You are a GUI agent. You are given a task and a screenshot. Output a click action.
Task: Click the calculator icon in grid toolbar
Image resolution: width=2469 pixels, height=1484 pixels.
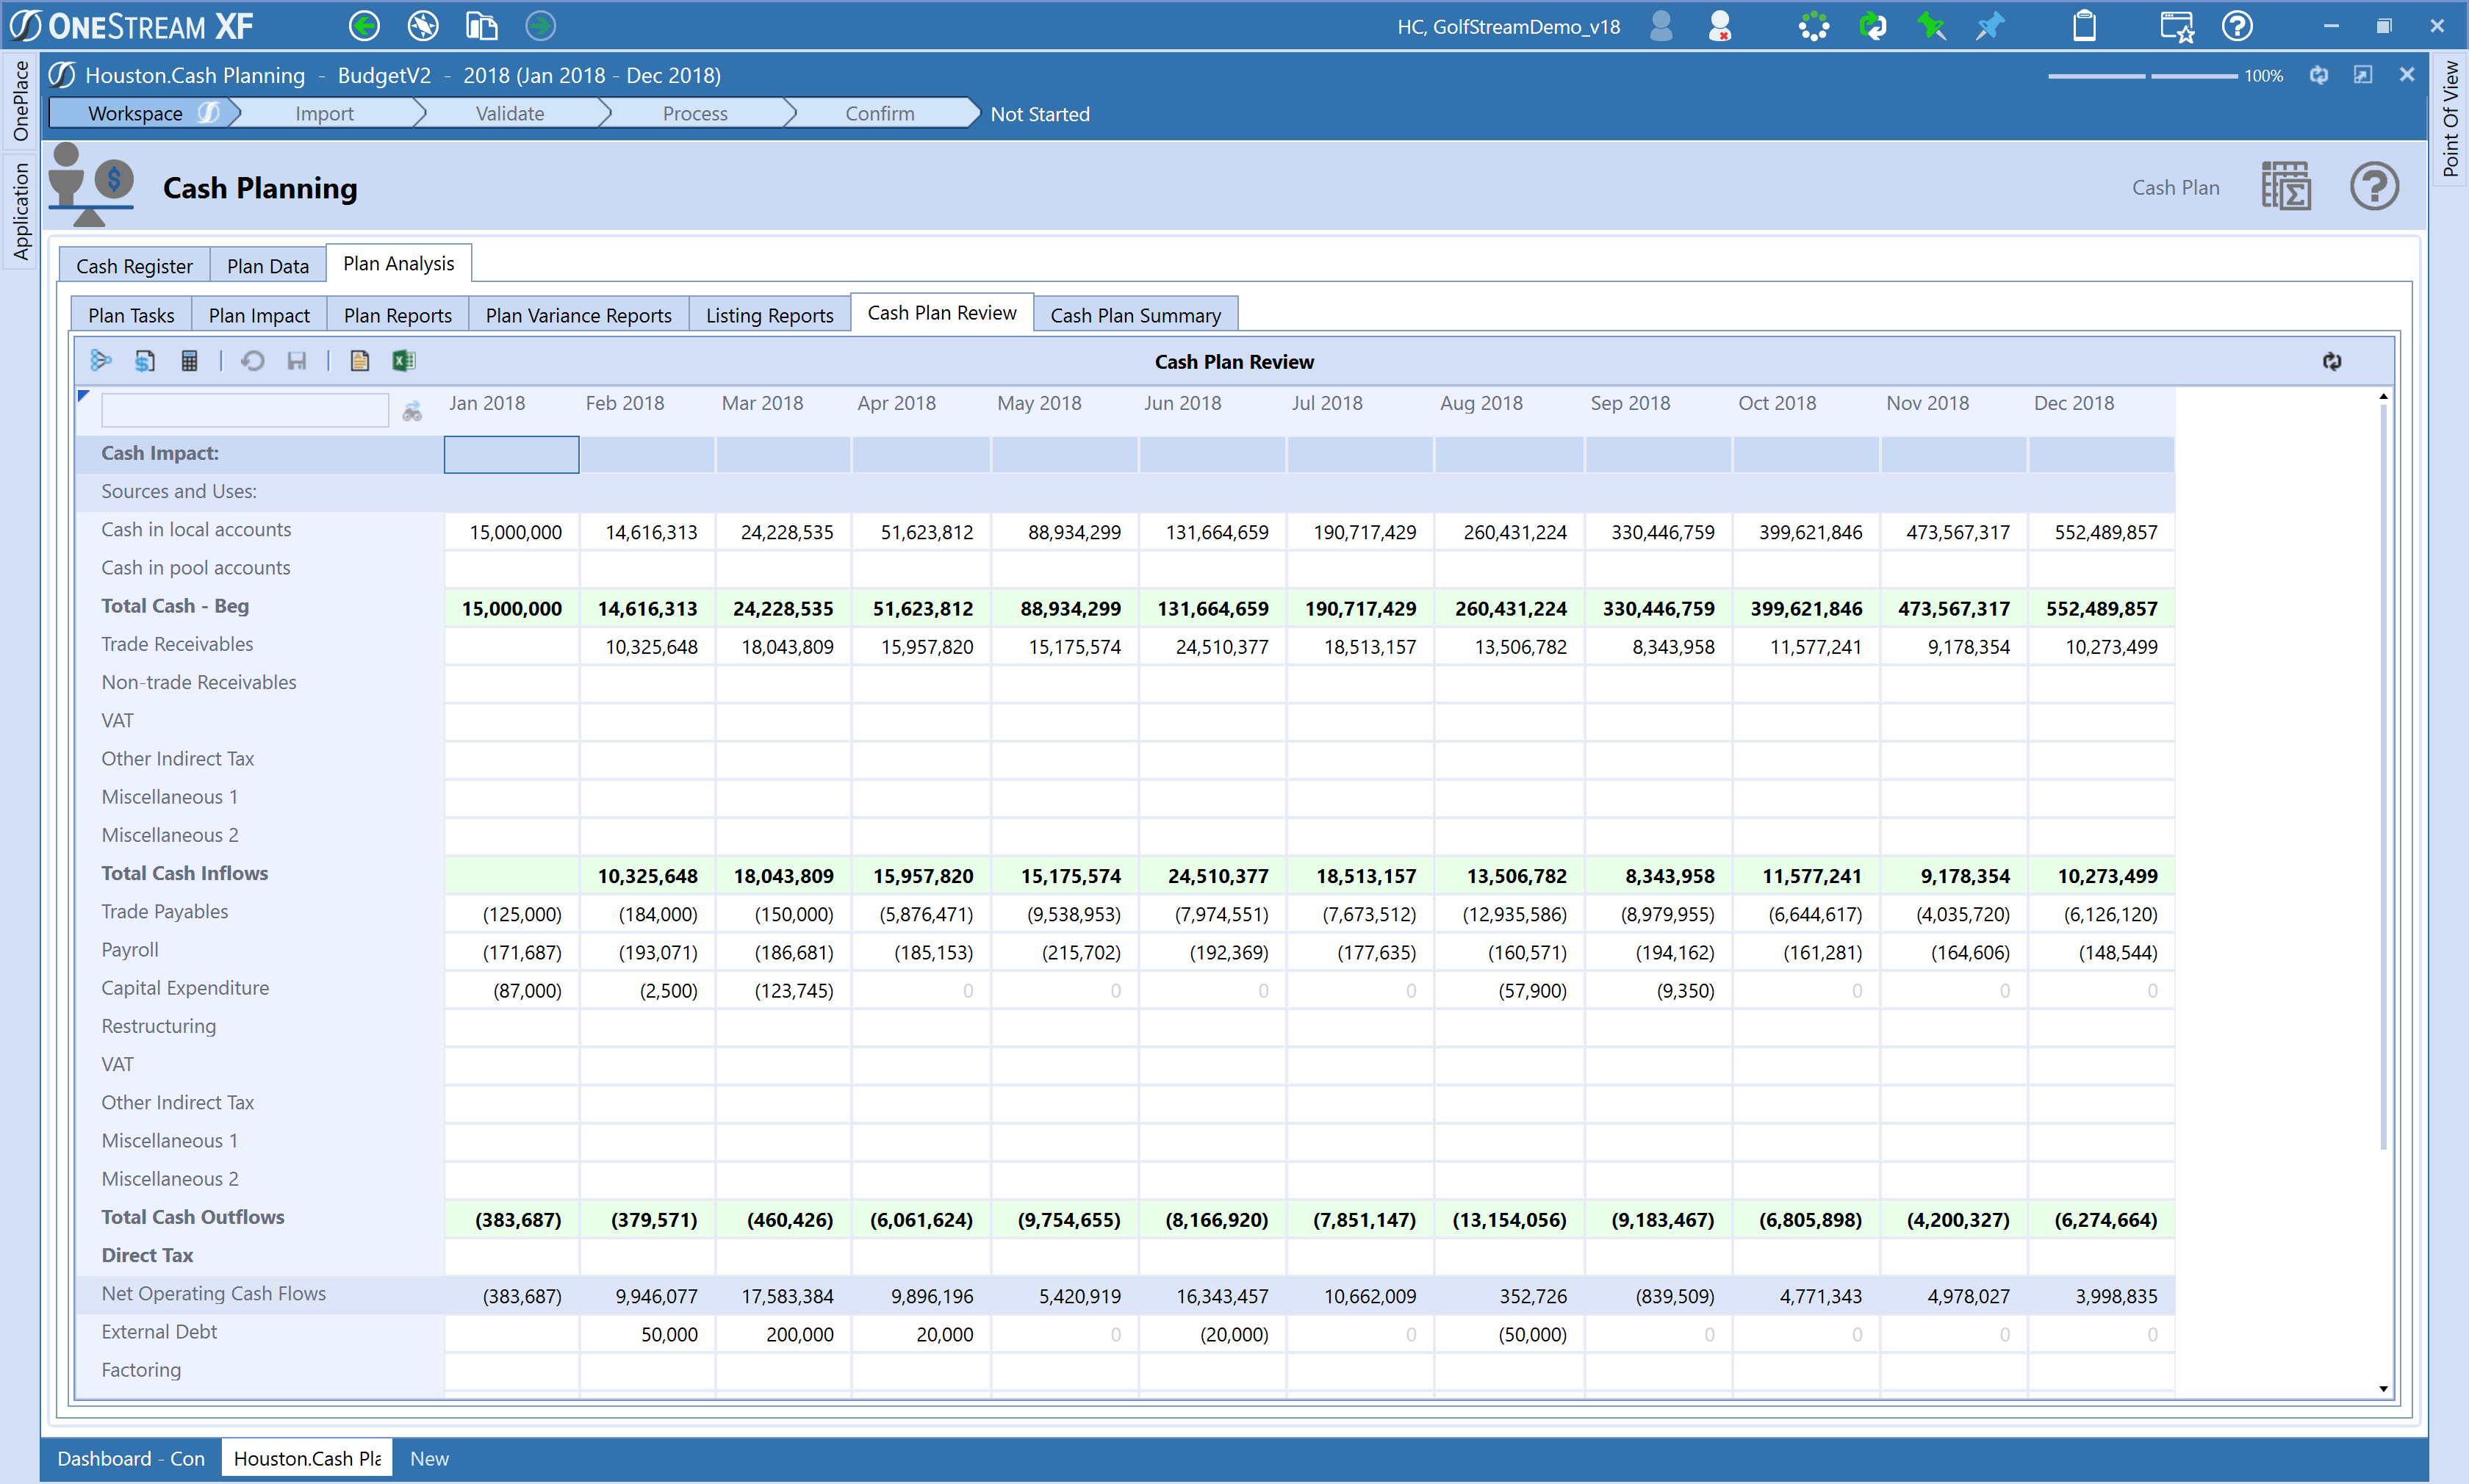point(189,361)
